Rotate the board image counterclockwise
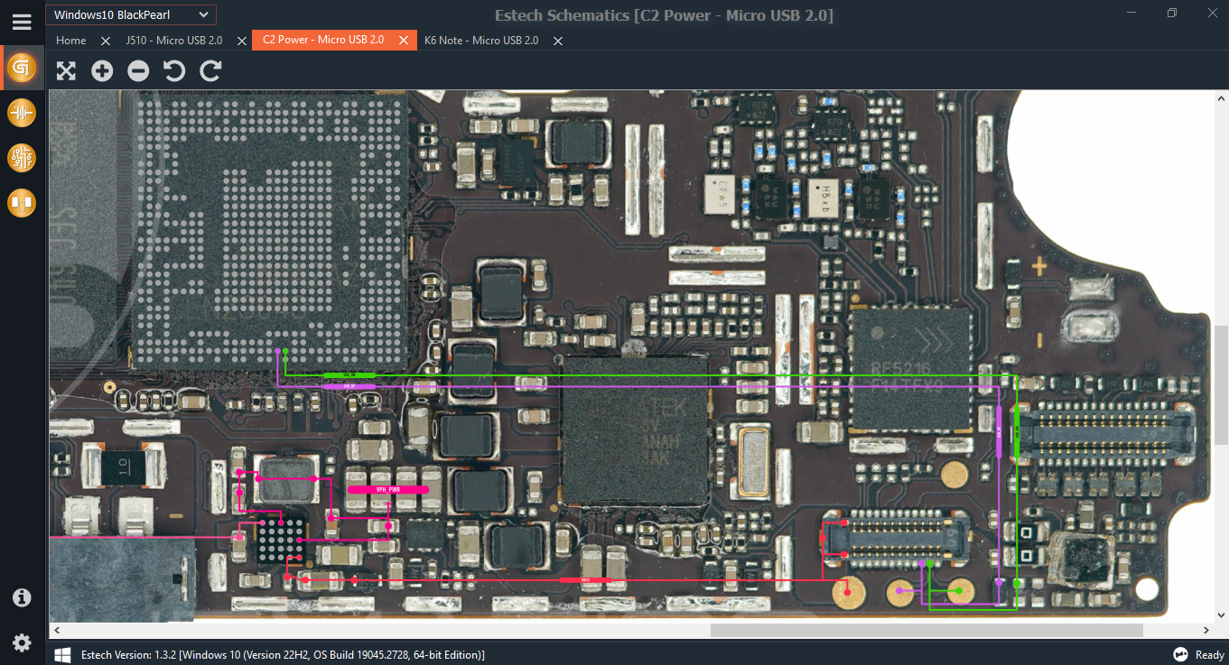The width and height of the screenshot is (1229, 665). [x=174, y=70]
